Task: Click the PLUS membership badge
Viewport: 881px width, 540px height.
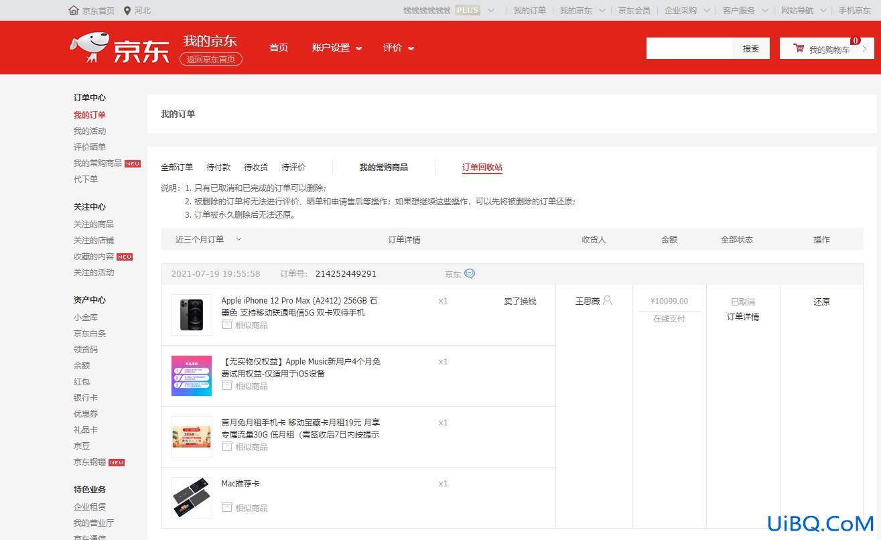Action: 468,10
